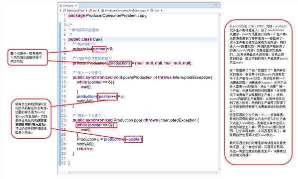
Task: Click the src source-folder icon
Action: (90, 10)
